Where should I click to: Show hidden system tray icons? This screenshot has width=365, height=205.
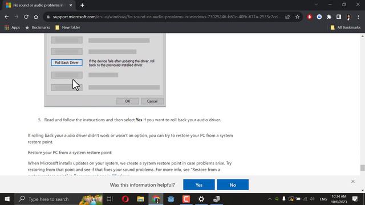pos(270,199)
